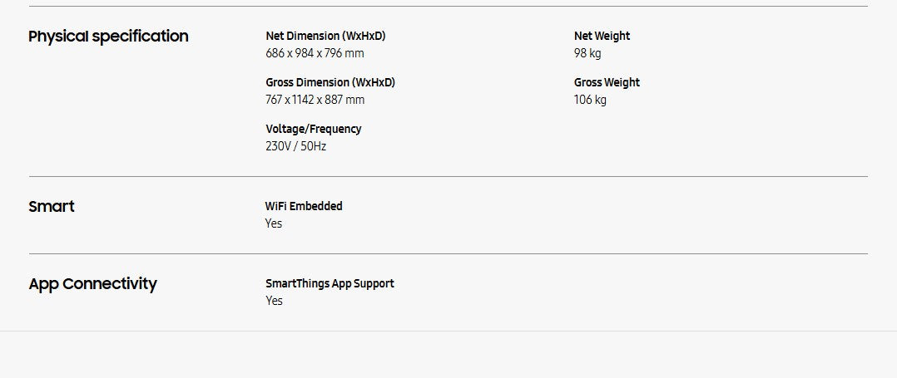
Task: Click the Yes value under SmartThings App Support
Action: (x=274, y=302)
